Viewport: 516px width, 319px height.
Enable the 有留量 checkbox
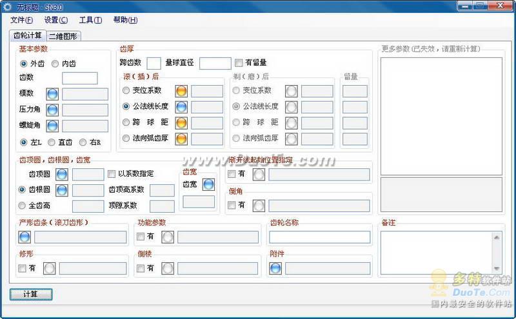[x=239, y=63]
